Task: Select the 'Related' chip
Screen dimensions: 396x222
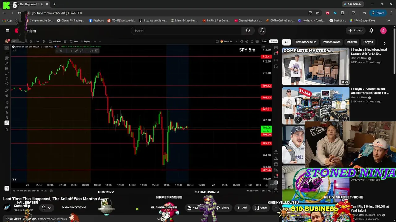Action: coord(352,42)
